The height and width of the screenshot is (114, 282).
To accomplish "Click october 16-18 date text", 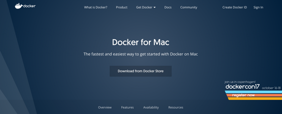I will click(x=271, y=88).
